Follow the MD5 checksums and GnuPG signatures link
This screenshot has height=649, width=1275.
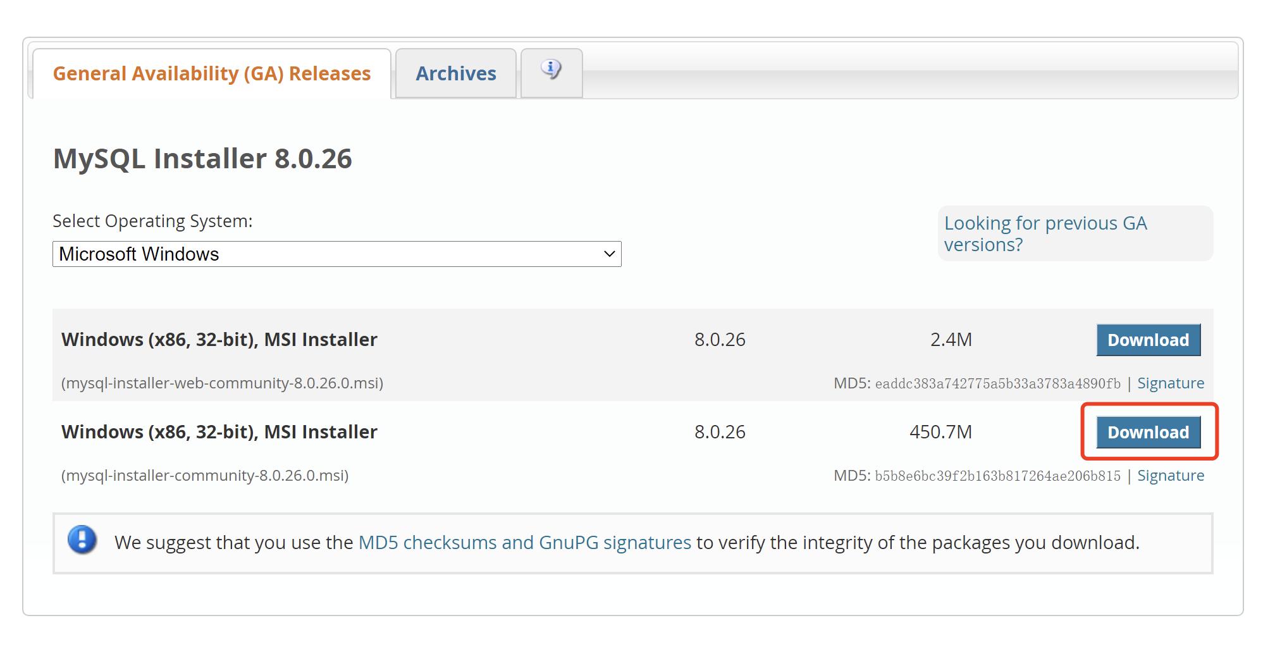(x=525, y=543)
